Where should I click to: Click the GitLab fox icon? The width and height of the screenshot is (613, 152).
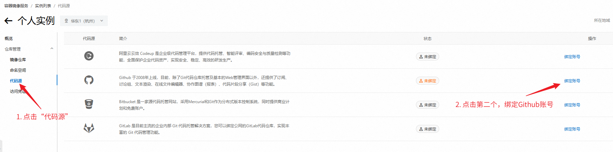pos(89,128)
